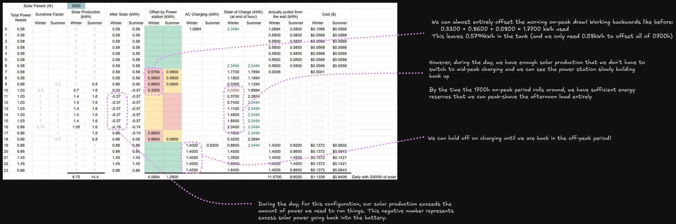Screen dimensions: 676x224
Task: Select the 'State of Charge (kWh)' header
Action: [x=243, y=14]
